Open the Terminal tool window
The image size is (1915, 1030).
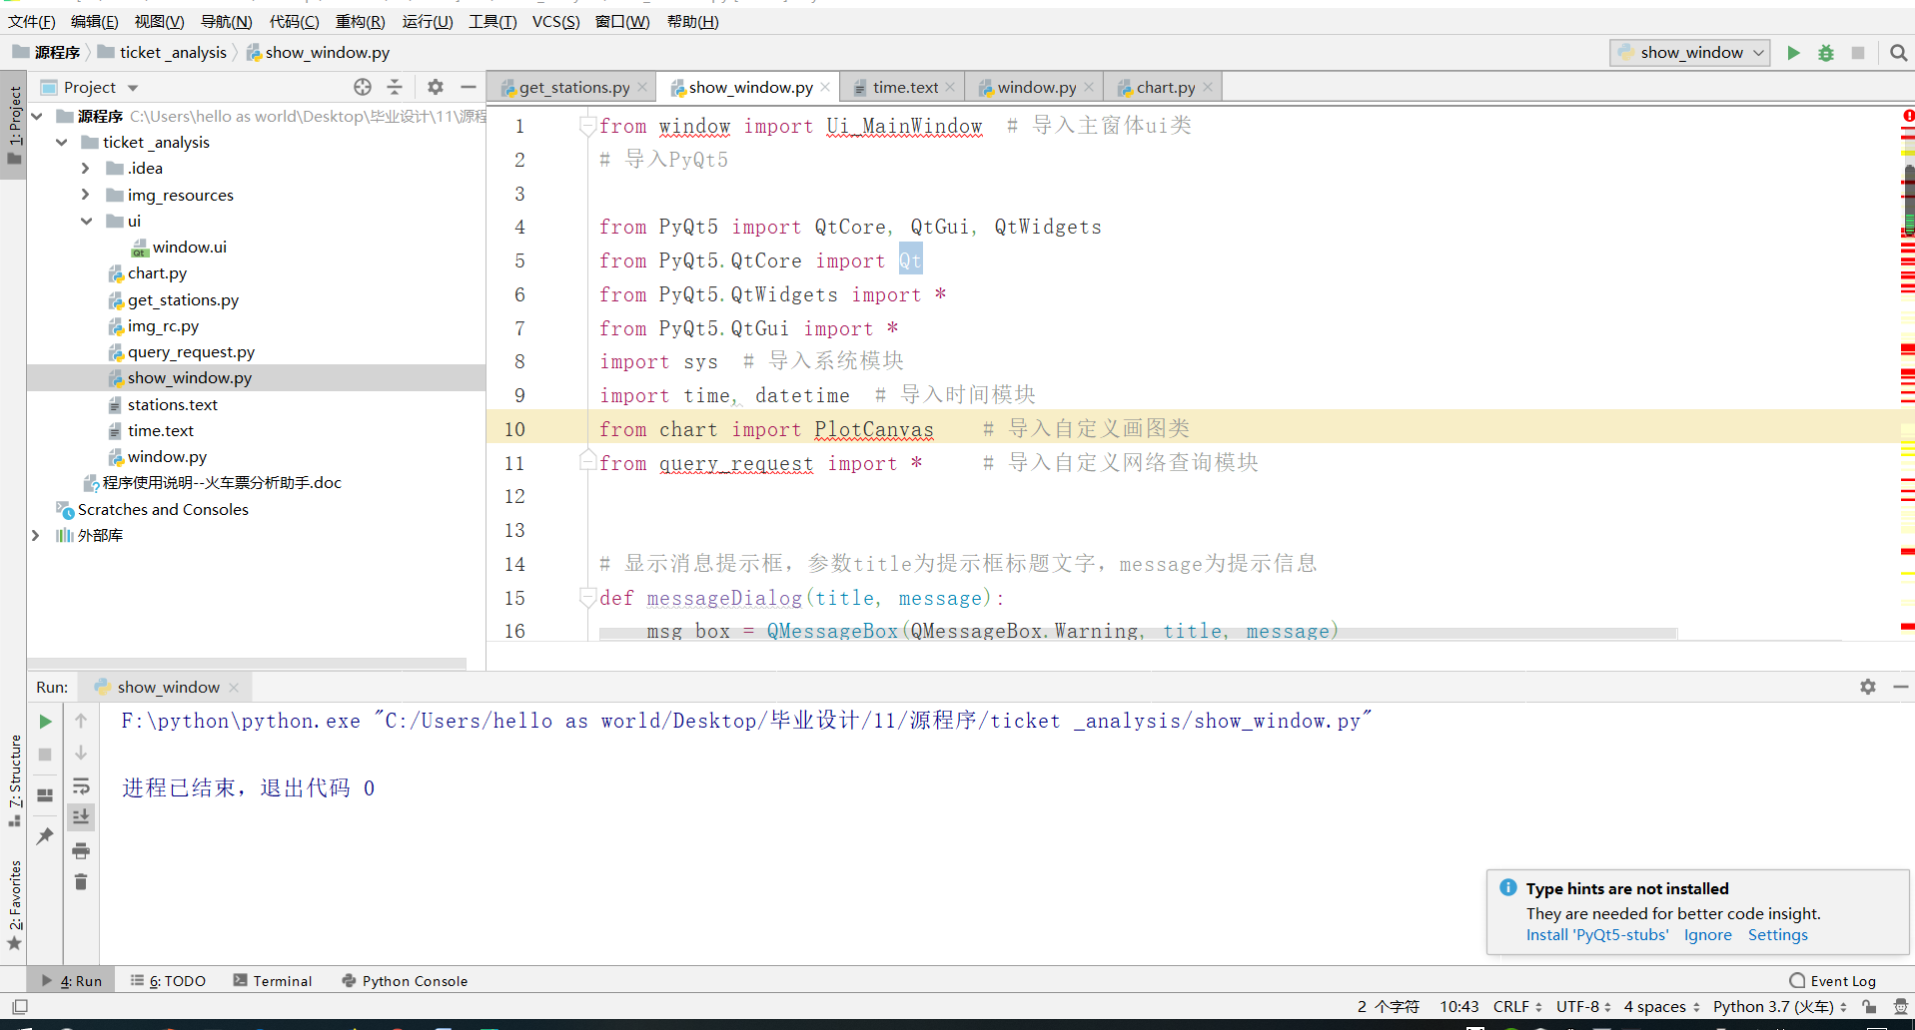point(273,981)
